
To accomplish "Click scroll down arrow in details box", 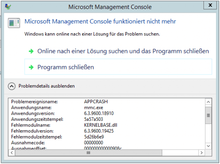I will (x=208, y=146).
